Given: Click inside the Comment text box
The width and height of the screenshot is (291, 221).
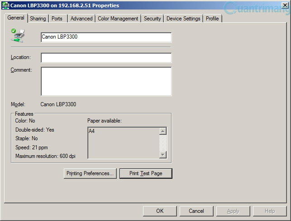Looking at the screenshot, I should 106,82.
